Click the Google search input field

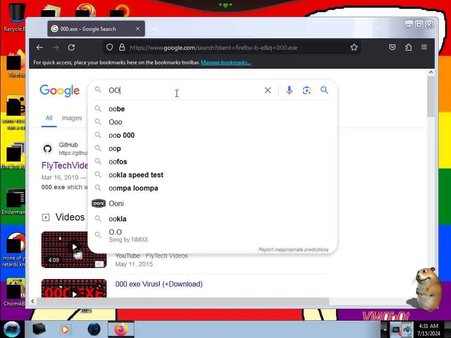(184, 90)
